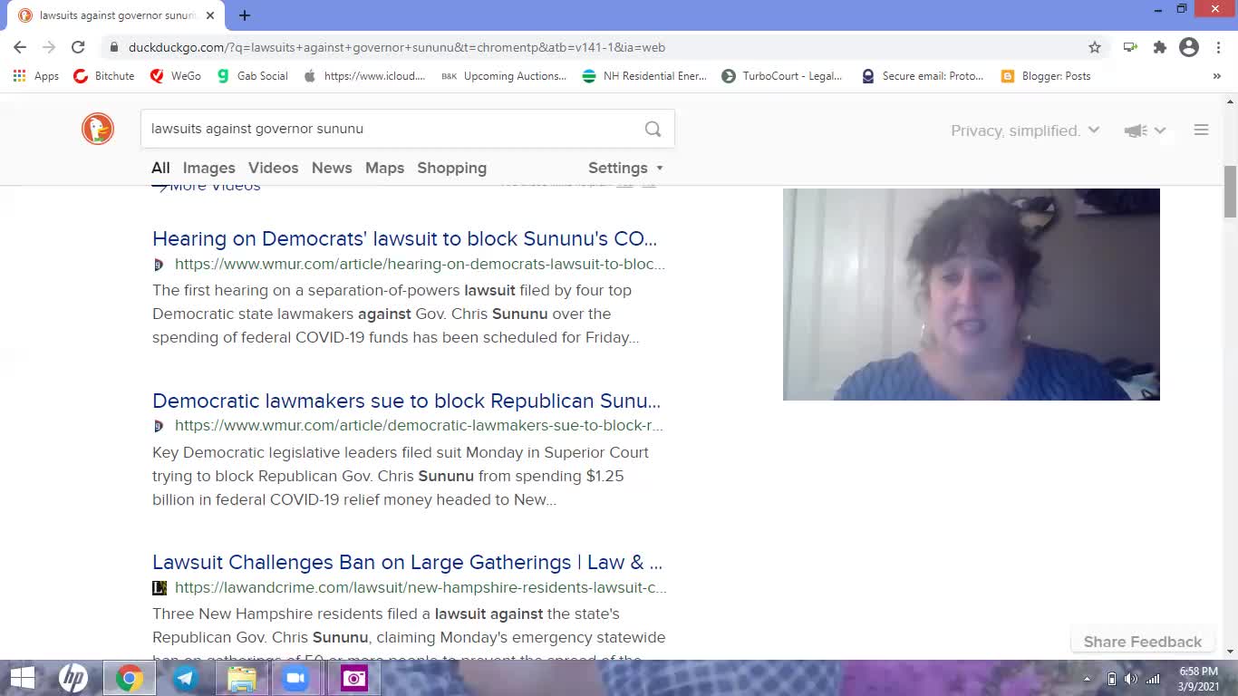
Task: Click the browser forward arrow
Action: 49,47
